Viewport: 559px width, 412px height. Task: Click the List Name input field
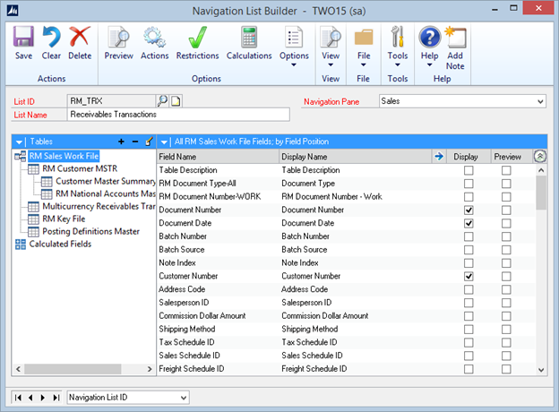pos(178,115)
